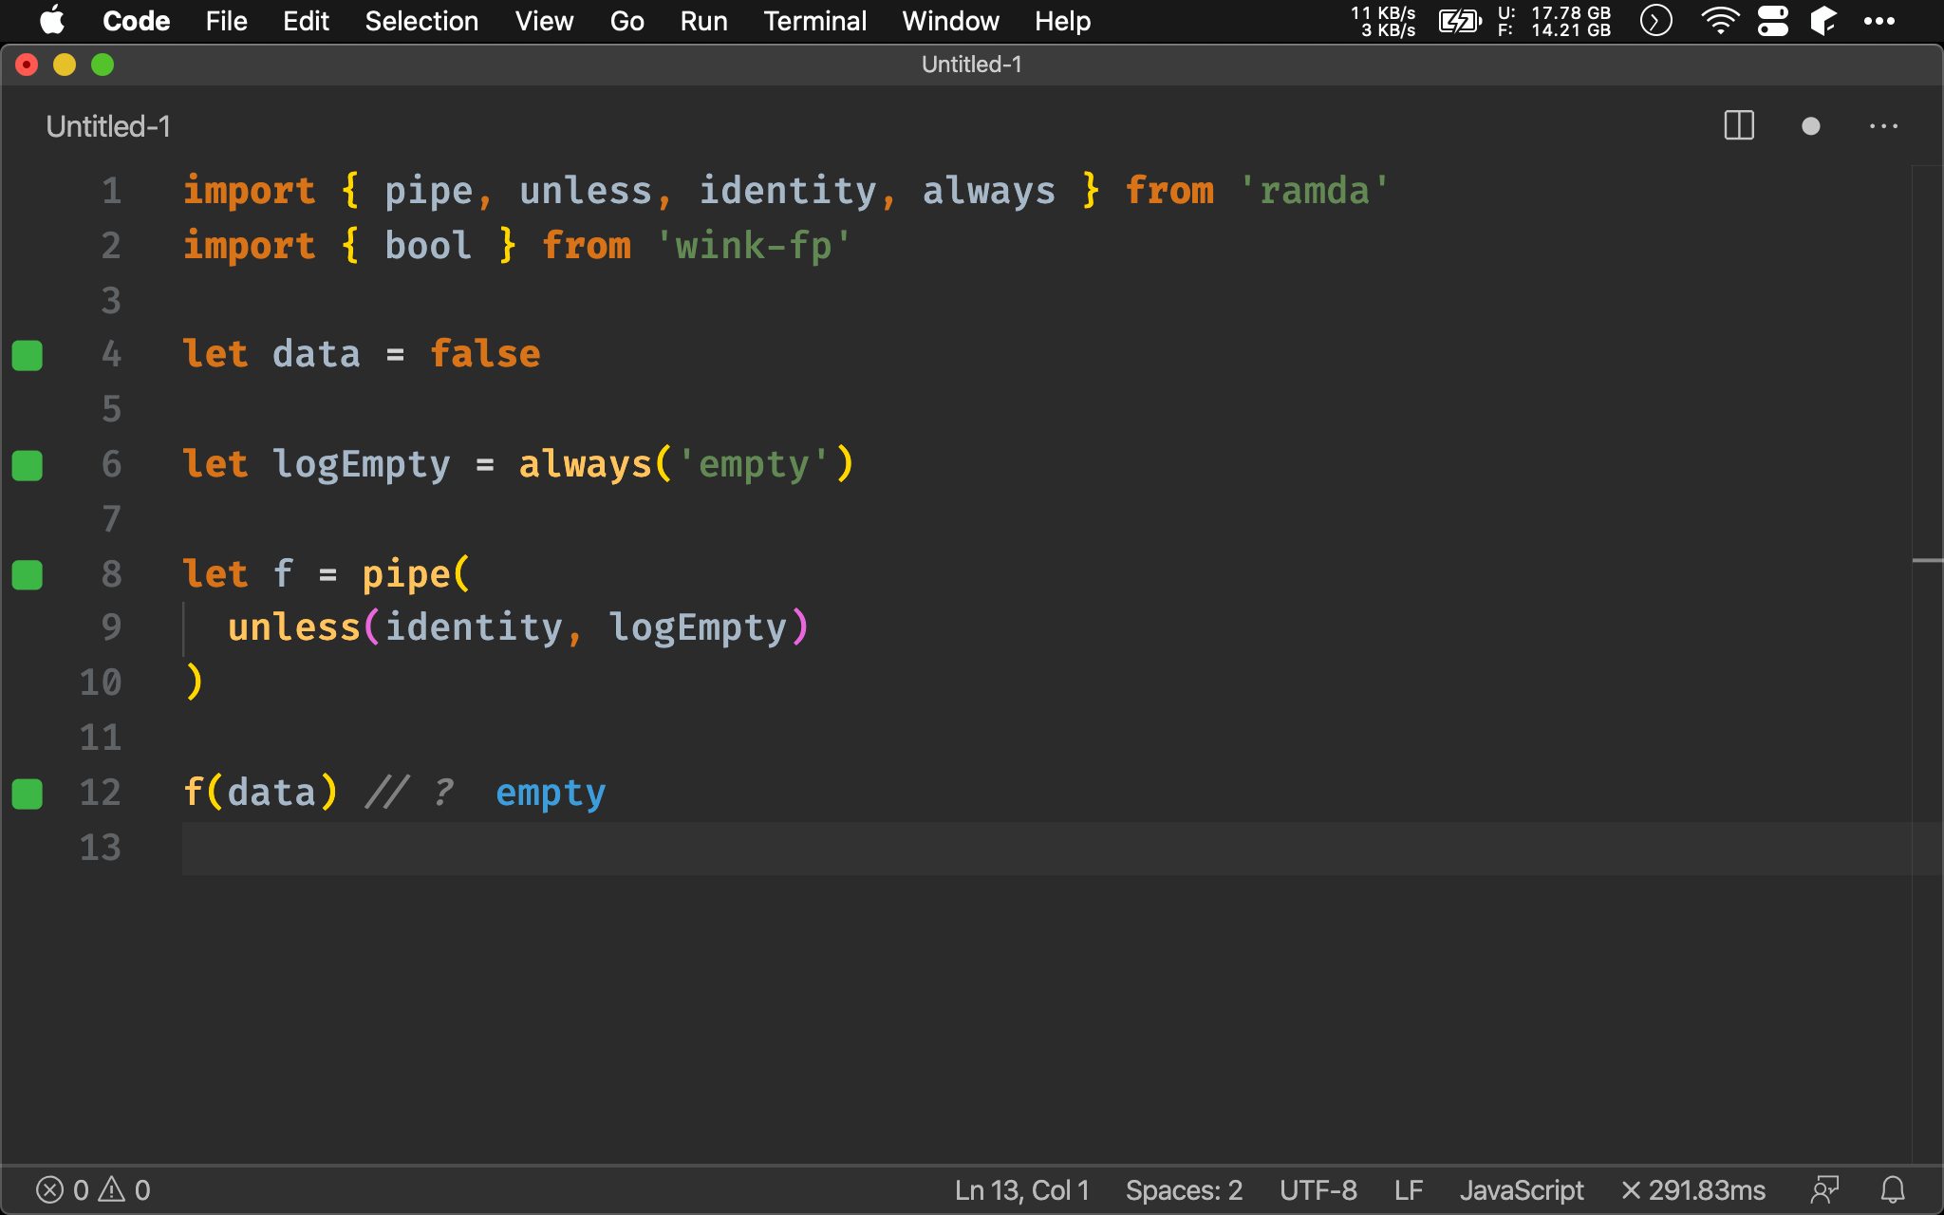Change indentation via Spaces: 2

click(1184, 1190)
